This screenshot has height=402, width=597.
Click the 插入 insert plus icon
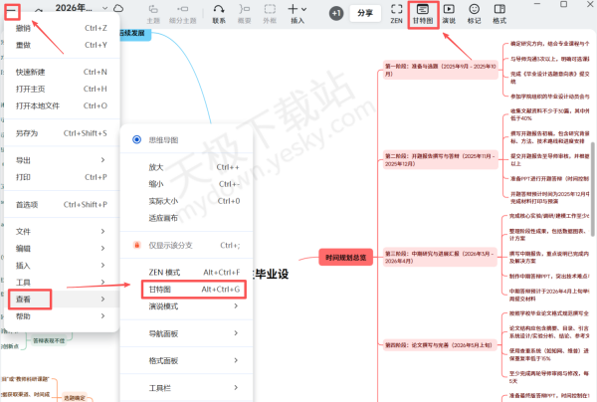[x=297, y=14]
